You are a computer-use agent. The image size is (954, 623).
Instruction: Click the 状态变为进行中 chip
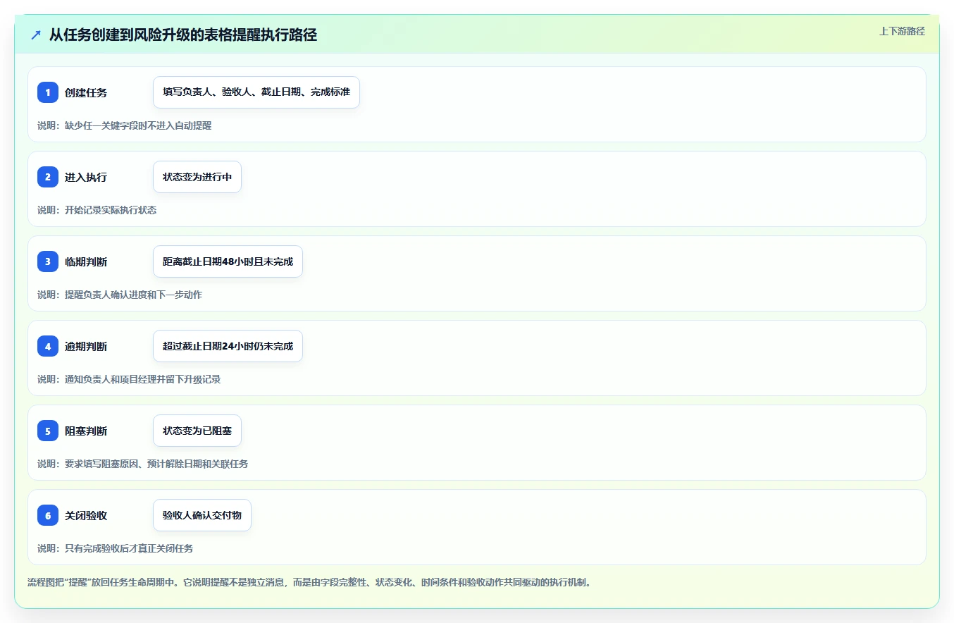click(197, 177)
